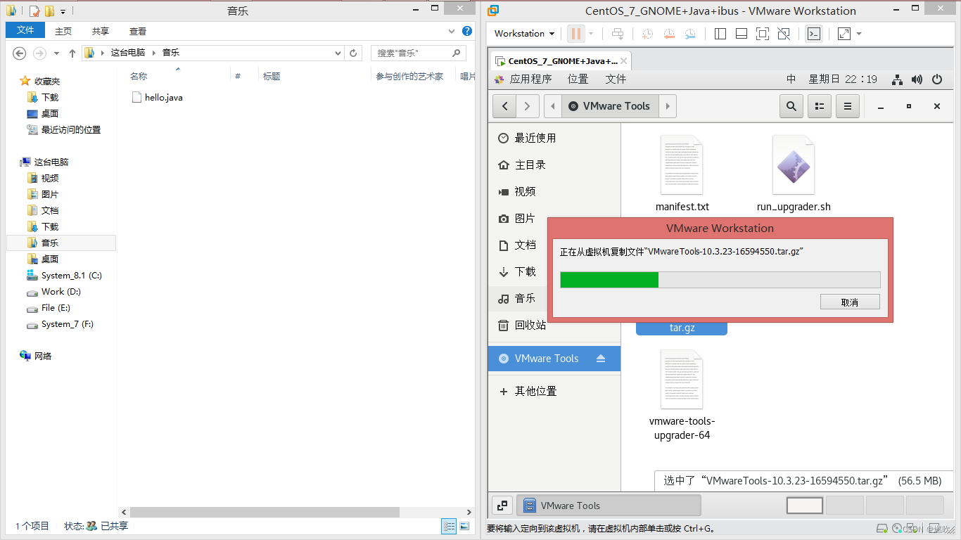
Task: Open the file manager hamburger menu
Action: (847, 106)
